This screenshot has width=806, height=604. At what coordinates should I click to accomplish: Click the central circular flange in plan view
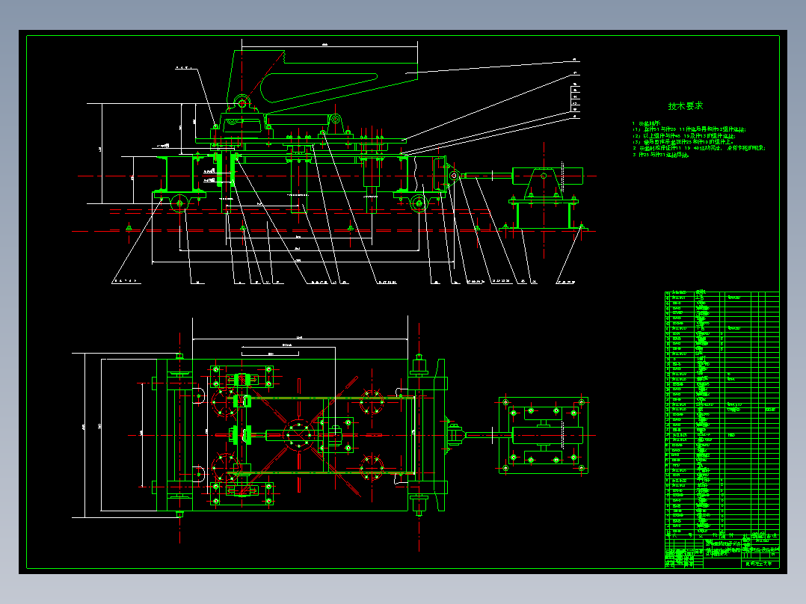pos(298,435)
